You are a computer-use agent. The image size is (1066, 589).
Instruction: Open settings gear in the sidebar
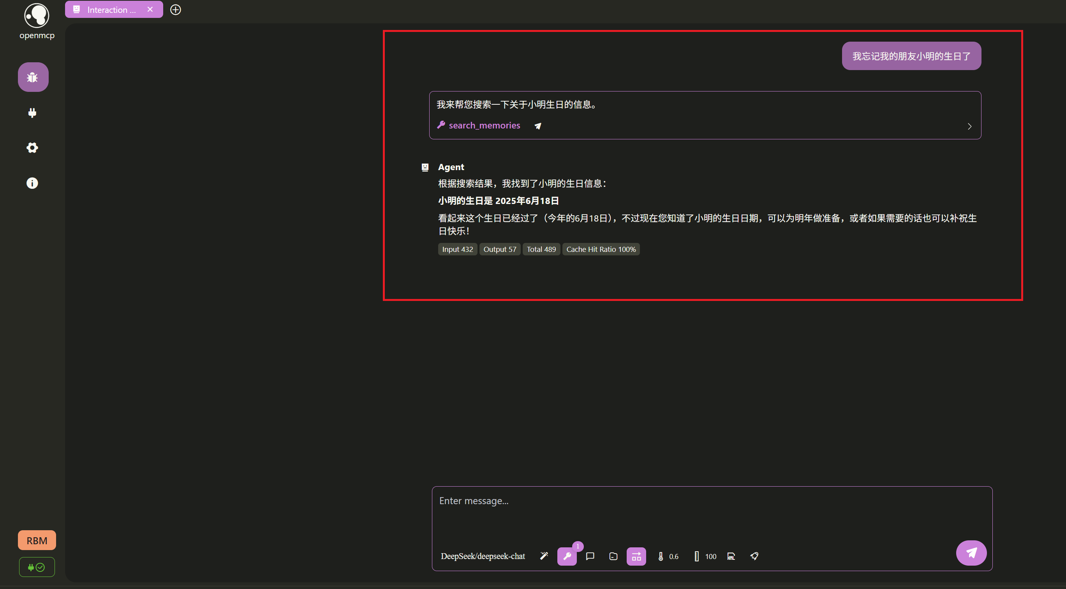(x=32, y=148)
